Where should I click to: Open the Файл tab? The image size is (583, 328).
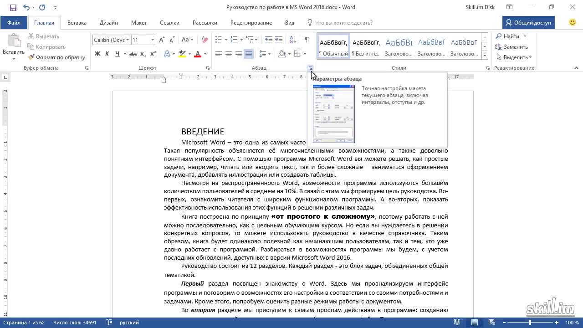14,22
